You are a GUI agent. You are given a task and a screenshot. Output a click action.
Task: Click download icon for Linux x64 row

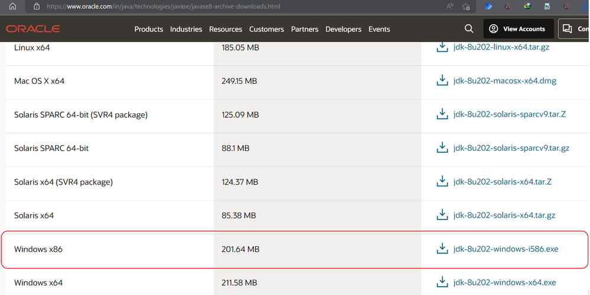click(x=442, y=47)
